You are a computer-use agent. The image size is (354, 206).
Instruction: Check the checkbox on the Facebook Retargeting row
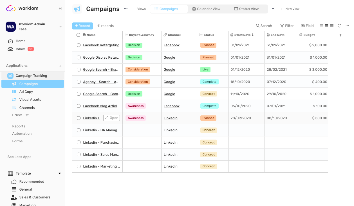(79, 45)
